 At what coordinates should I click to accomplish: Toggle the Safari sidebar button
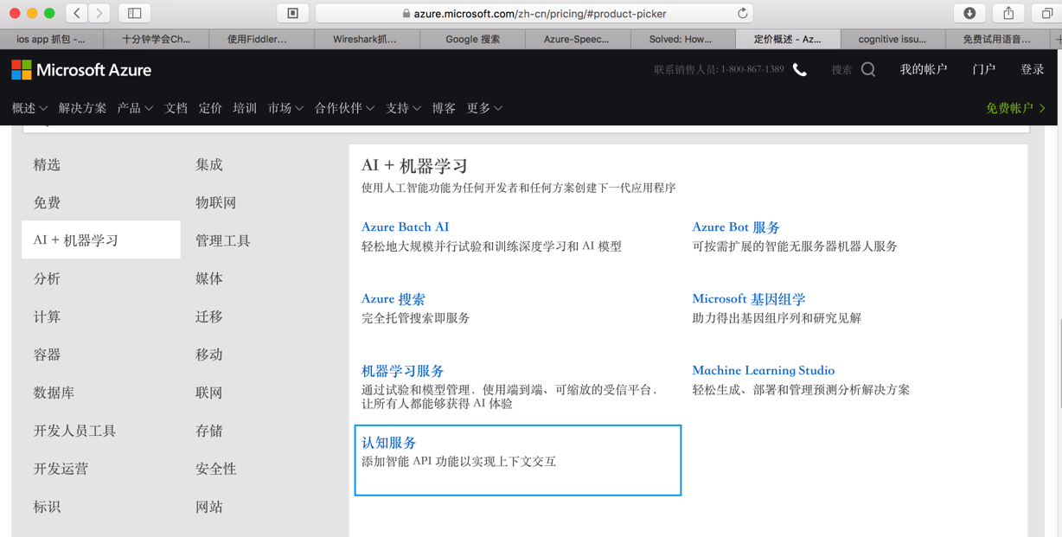(x=135, y=13)
